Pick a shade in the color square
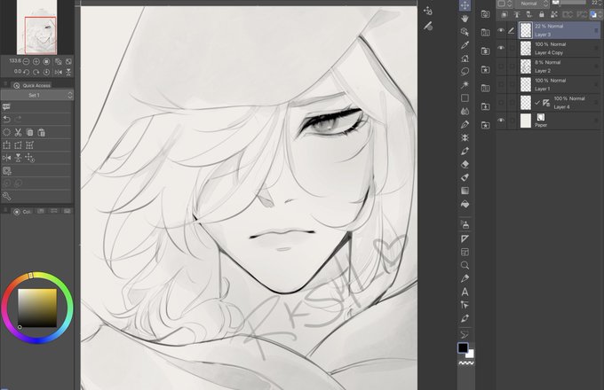 [37, 308]
